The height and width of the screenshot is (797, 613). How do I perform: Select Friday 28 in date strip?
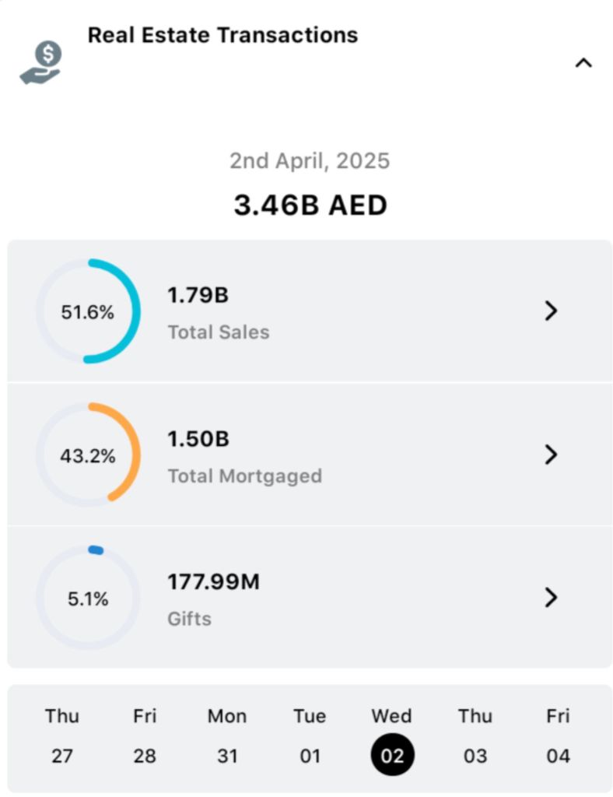tap(145, 736)
